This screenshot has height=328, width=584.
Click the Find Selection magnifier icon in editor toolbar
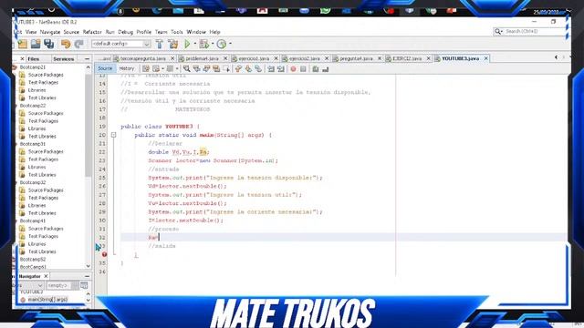[x=186, y=69]
